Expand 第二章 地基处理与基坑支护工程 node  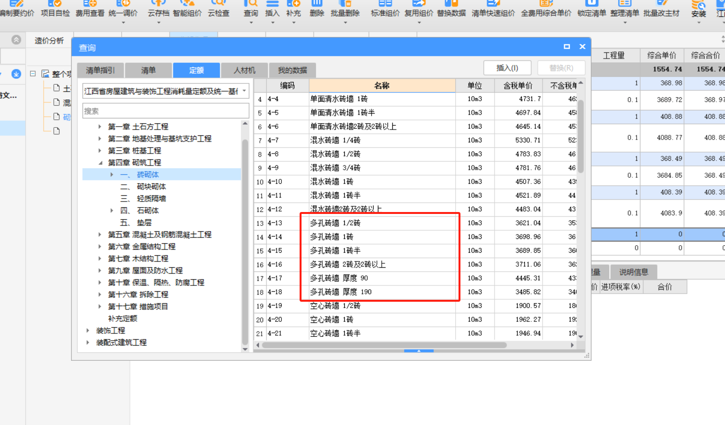pyautogui.click(x=100, y=139)
